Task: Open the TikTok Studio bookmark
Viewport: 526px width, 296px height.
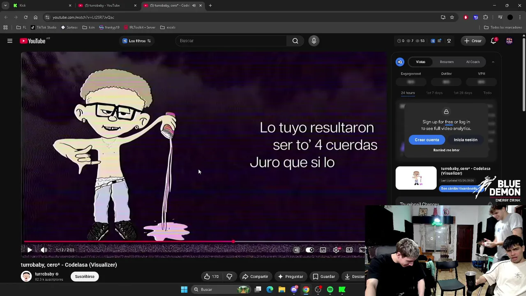Action: (44, 27)
